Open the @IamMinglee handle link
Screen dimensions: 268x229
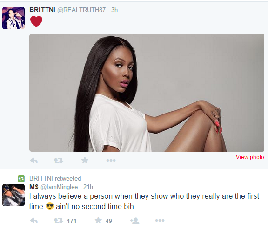coord(59,187)
